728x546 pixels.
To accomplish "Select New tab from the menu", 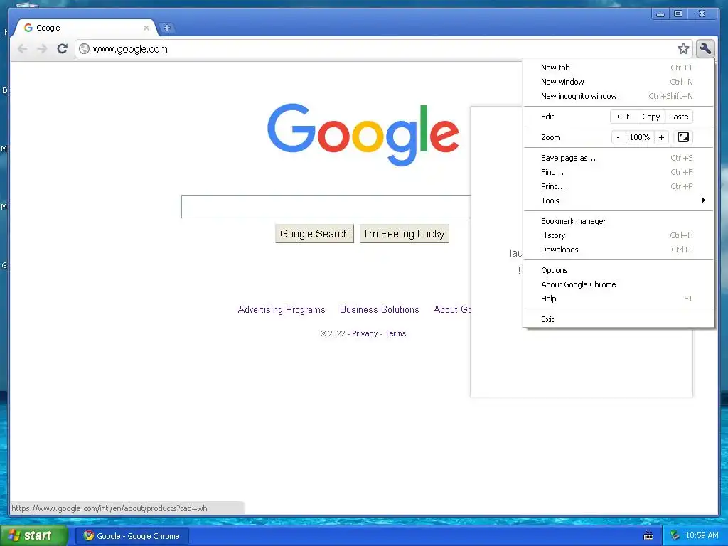I will coord(618,68).
